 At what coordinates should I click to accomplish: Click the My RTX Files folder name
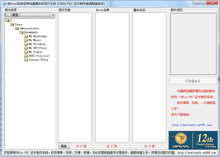pos(38,48)
